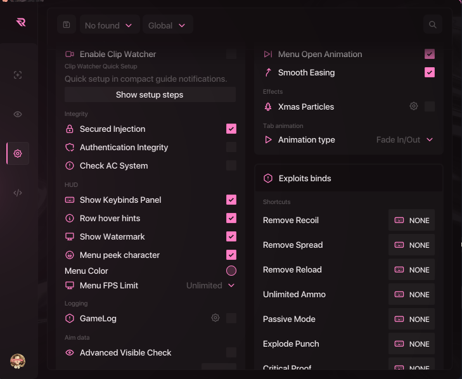The height and width of the screenshot is (379, 462).
Task: Click the Remove Recoil shortcut label
Action: 291,220
